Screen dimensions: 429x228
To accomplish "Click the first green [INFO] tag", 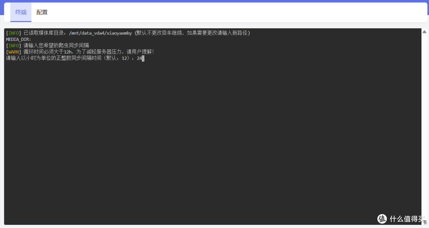I will (x=14, y=33).
